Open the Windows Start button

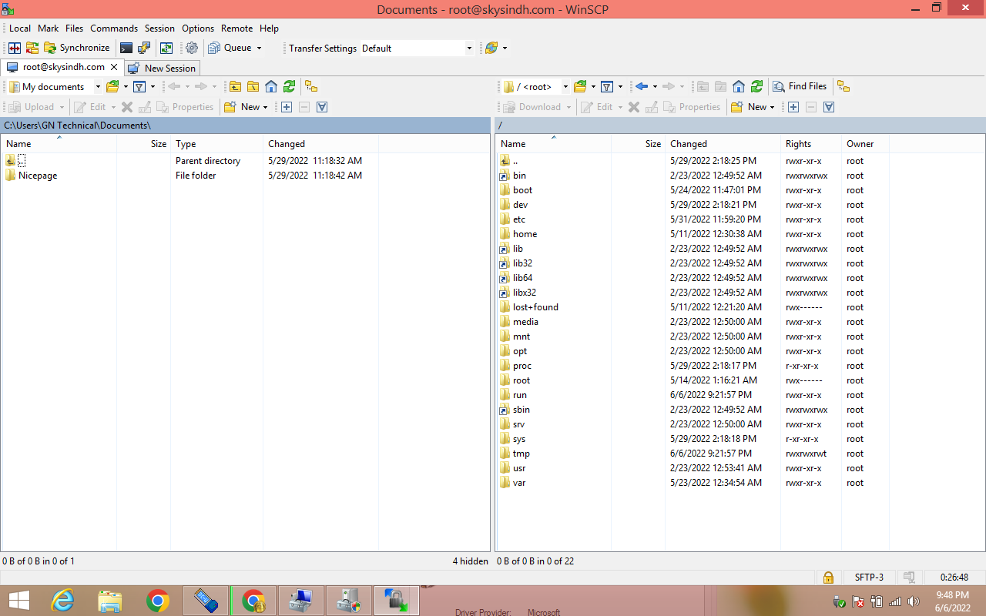click(18, 601)
